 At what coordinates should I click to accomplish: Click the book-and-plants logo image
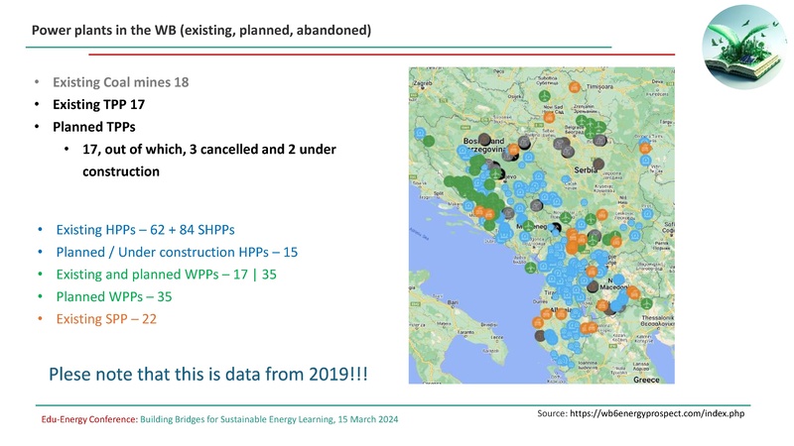point(744,47)
